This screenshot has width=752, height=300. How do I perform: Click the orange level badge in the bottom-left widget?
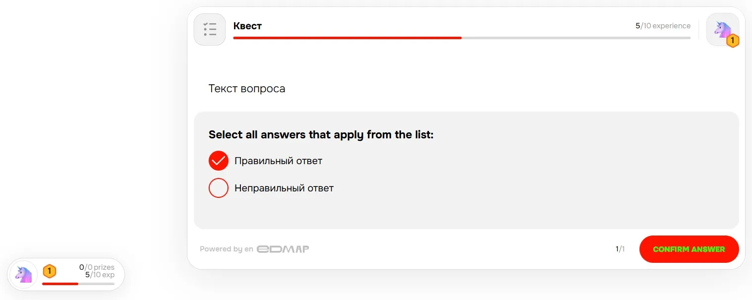(x=49, y=271)
